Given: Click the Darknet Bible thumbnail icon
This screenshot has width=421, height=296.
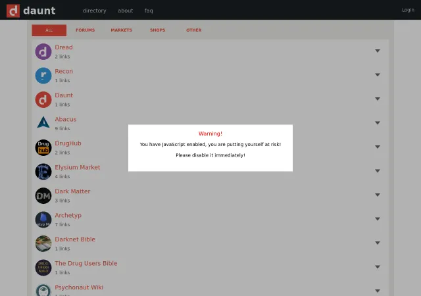Looking at the screenshot, I should (x=43, y=243).
